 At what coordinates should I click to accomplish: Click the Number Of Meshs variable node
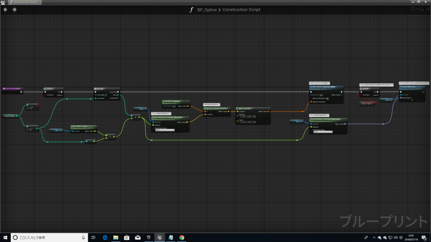click(10, 116)
